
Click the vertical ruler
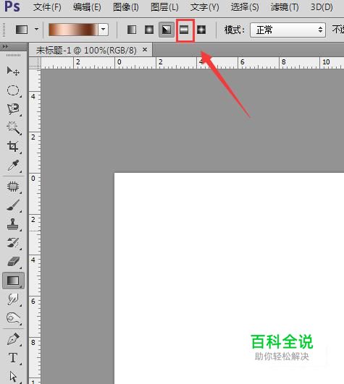click(35, 226)
